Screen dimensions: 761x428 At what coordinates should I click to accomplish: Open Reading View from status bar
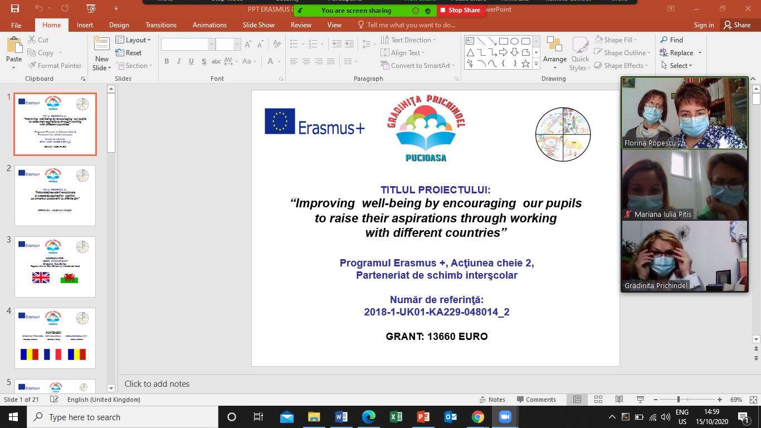pyautogui.click(x=619, y=400)
